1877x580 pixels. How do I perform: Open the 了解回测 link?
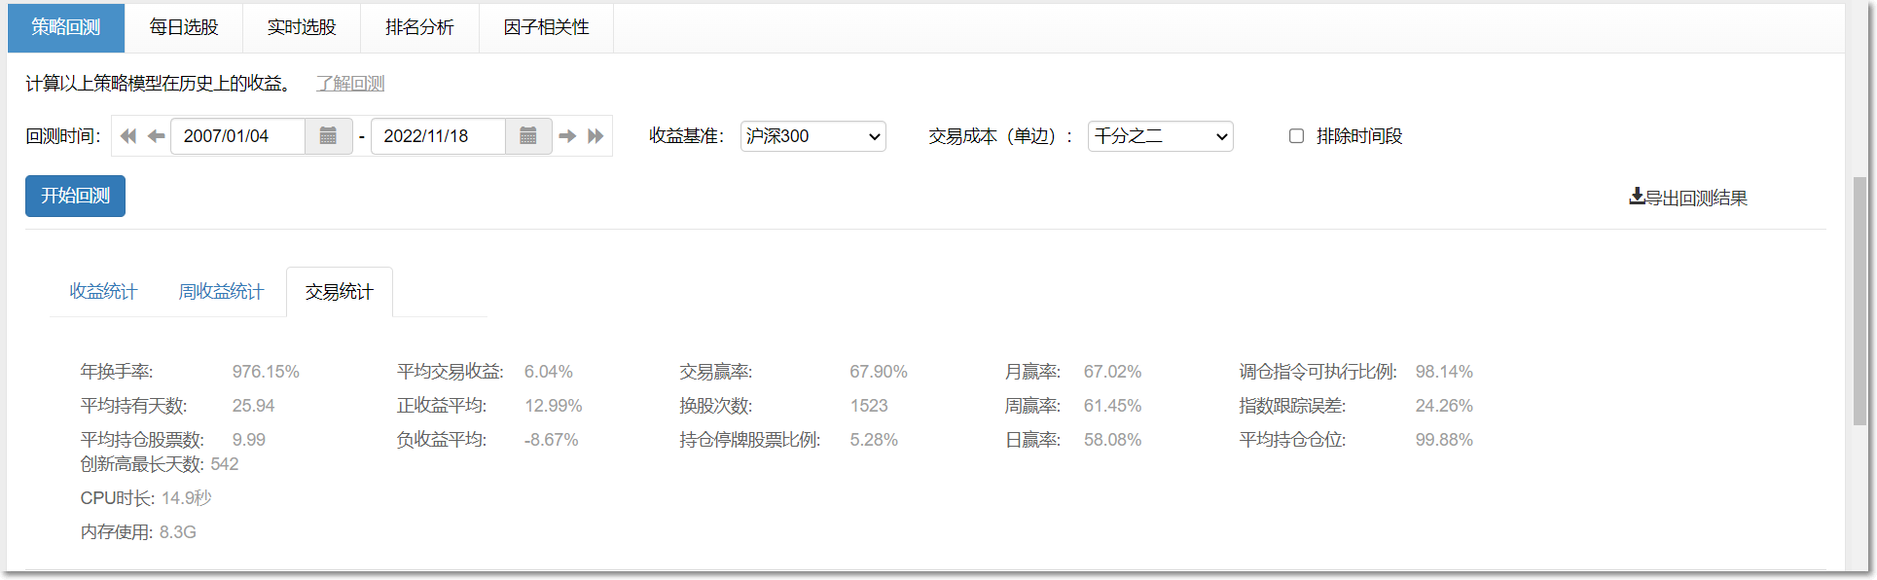[350, 84]
